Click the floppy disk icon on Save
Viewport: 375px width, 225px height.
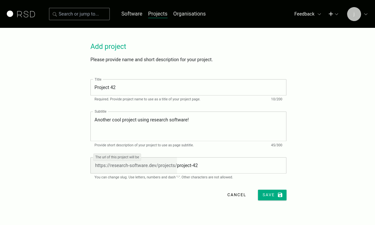[280, 195]
